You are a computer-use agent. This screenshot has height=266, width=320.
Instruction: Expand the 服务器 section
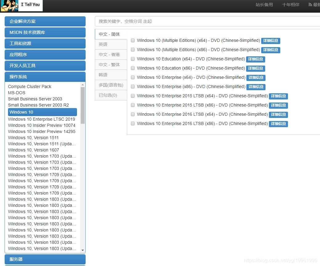click(x=45, y=259)
